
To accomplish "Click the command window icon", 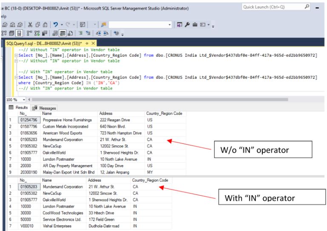I will (203, 25).
